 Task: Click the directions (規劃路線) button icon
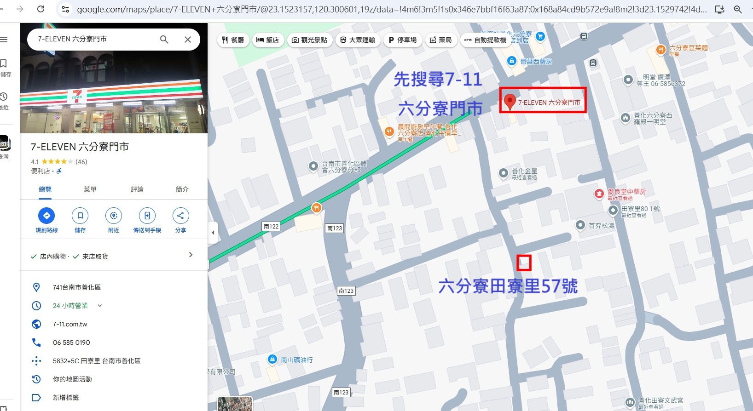click(x=46, y=216)
